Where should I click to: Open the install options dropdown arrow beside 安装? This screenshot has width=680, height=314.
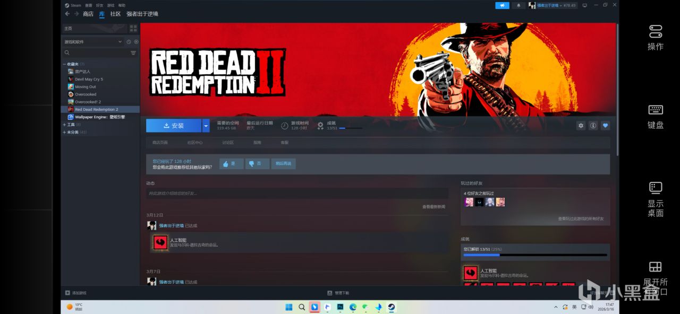click(206, 126)
